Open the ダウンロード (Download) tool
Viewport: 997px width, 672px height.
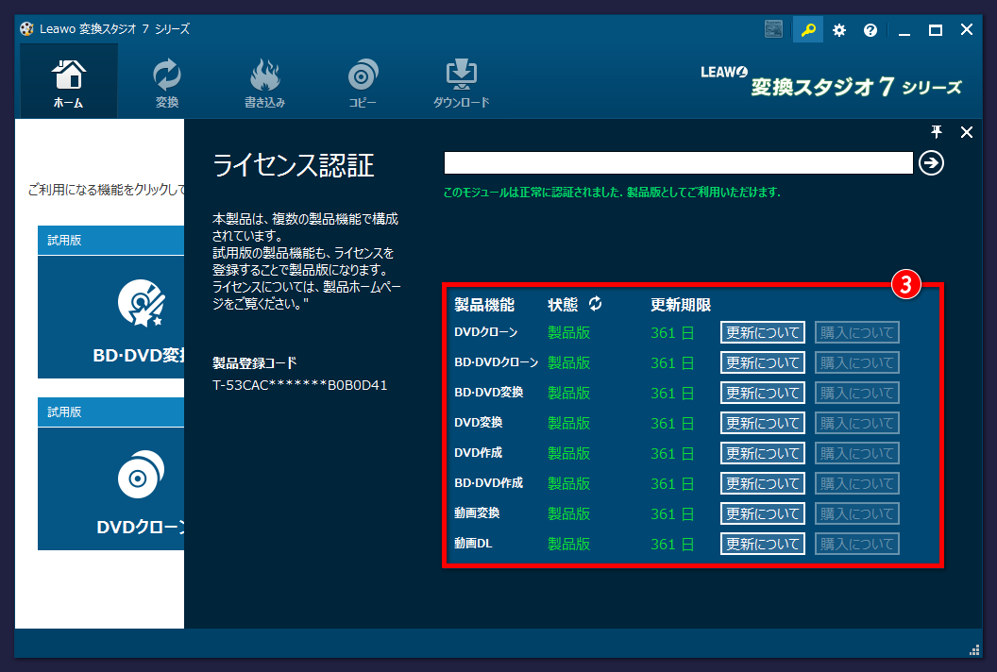461,80
